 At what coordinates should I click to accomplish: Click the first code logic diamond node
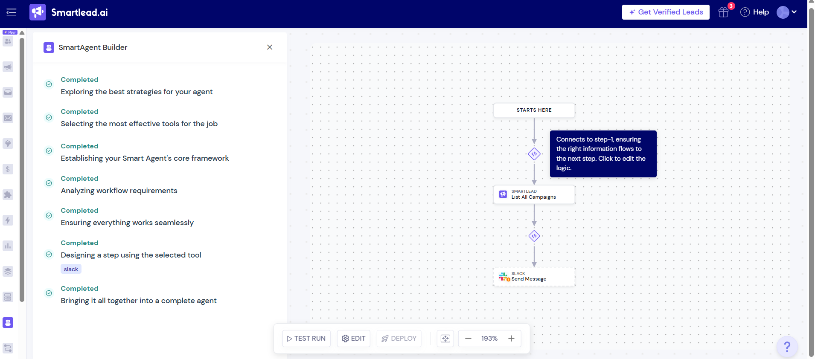534,154
